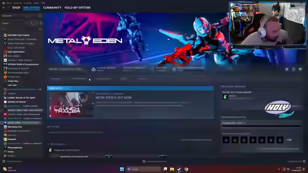This screenshot has width=308, height=173.
Task: Open the SHOP tab
Action: (16, 8)
